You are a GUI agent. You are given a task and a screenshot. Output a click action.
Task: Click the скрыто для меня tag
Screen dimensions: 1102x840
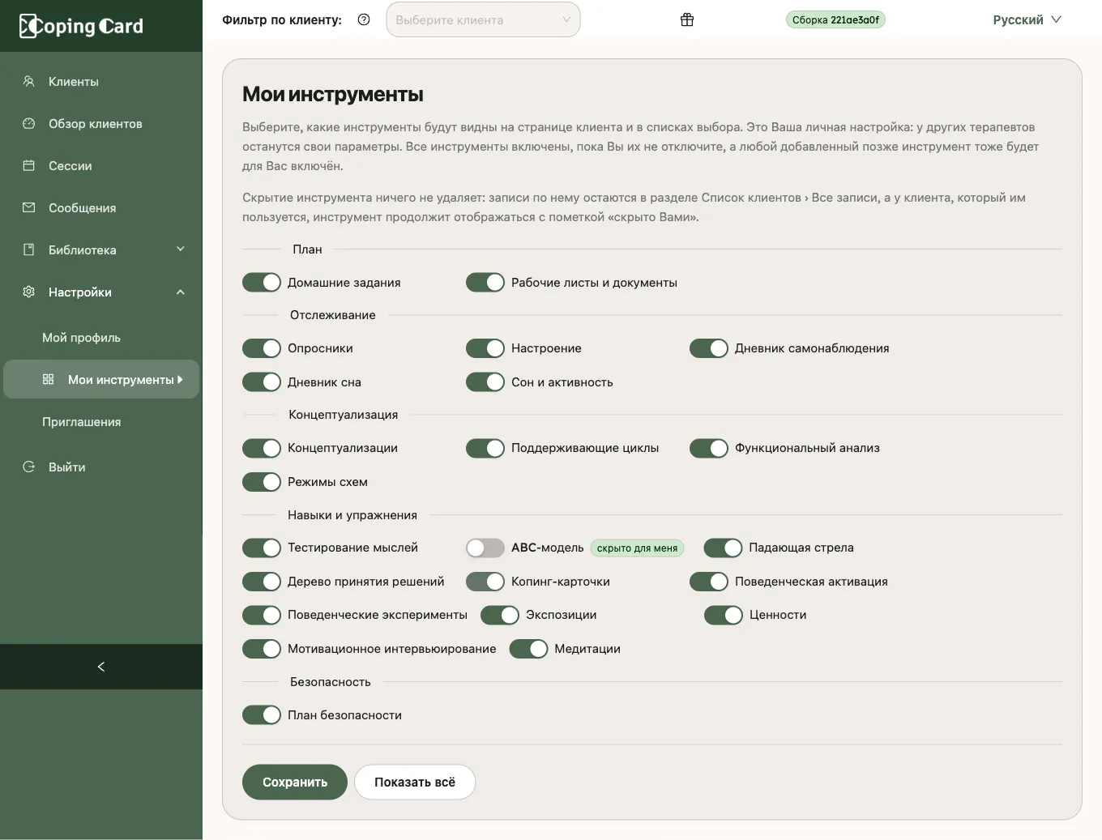pyautogui.click(x=637, y=548)
